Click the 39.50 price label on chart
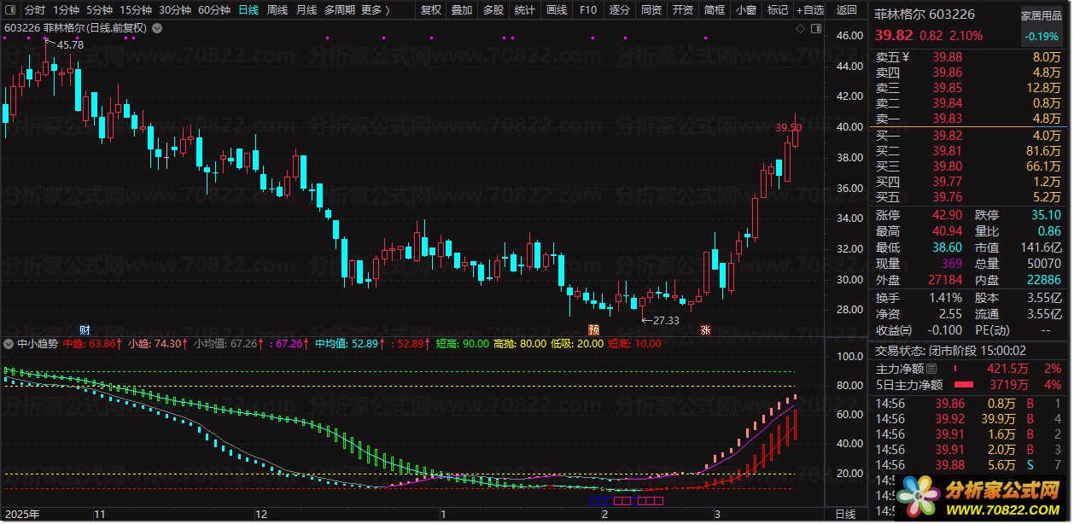Screen dimensions: 1074x524 (788, 128)
